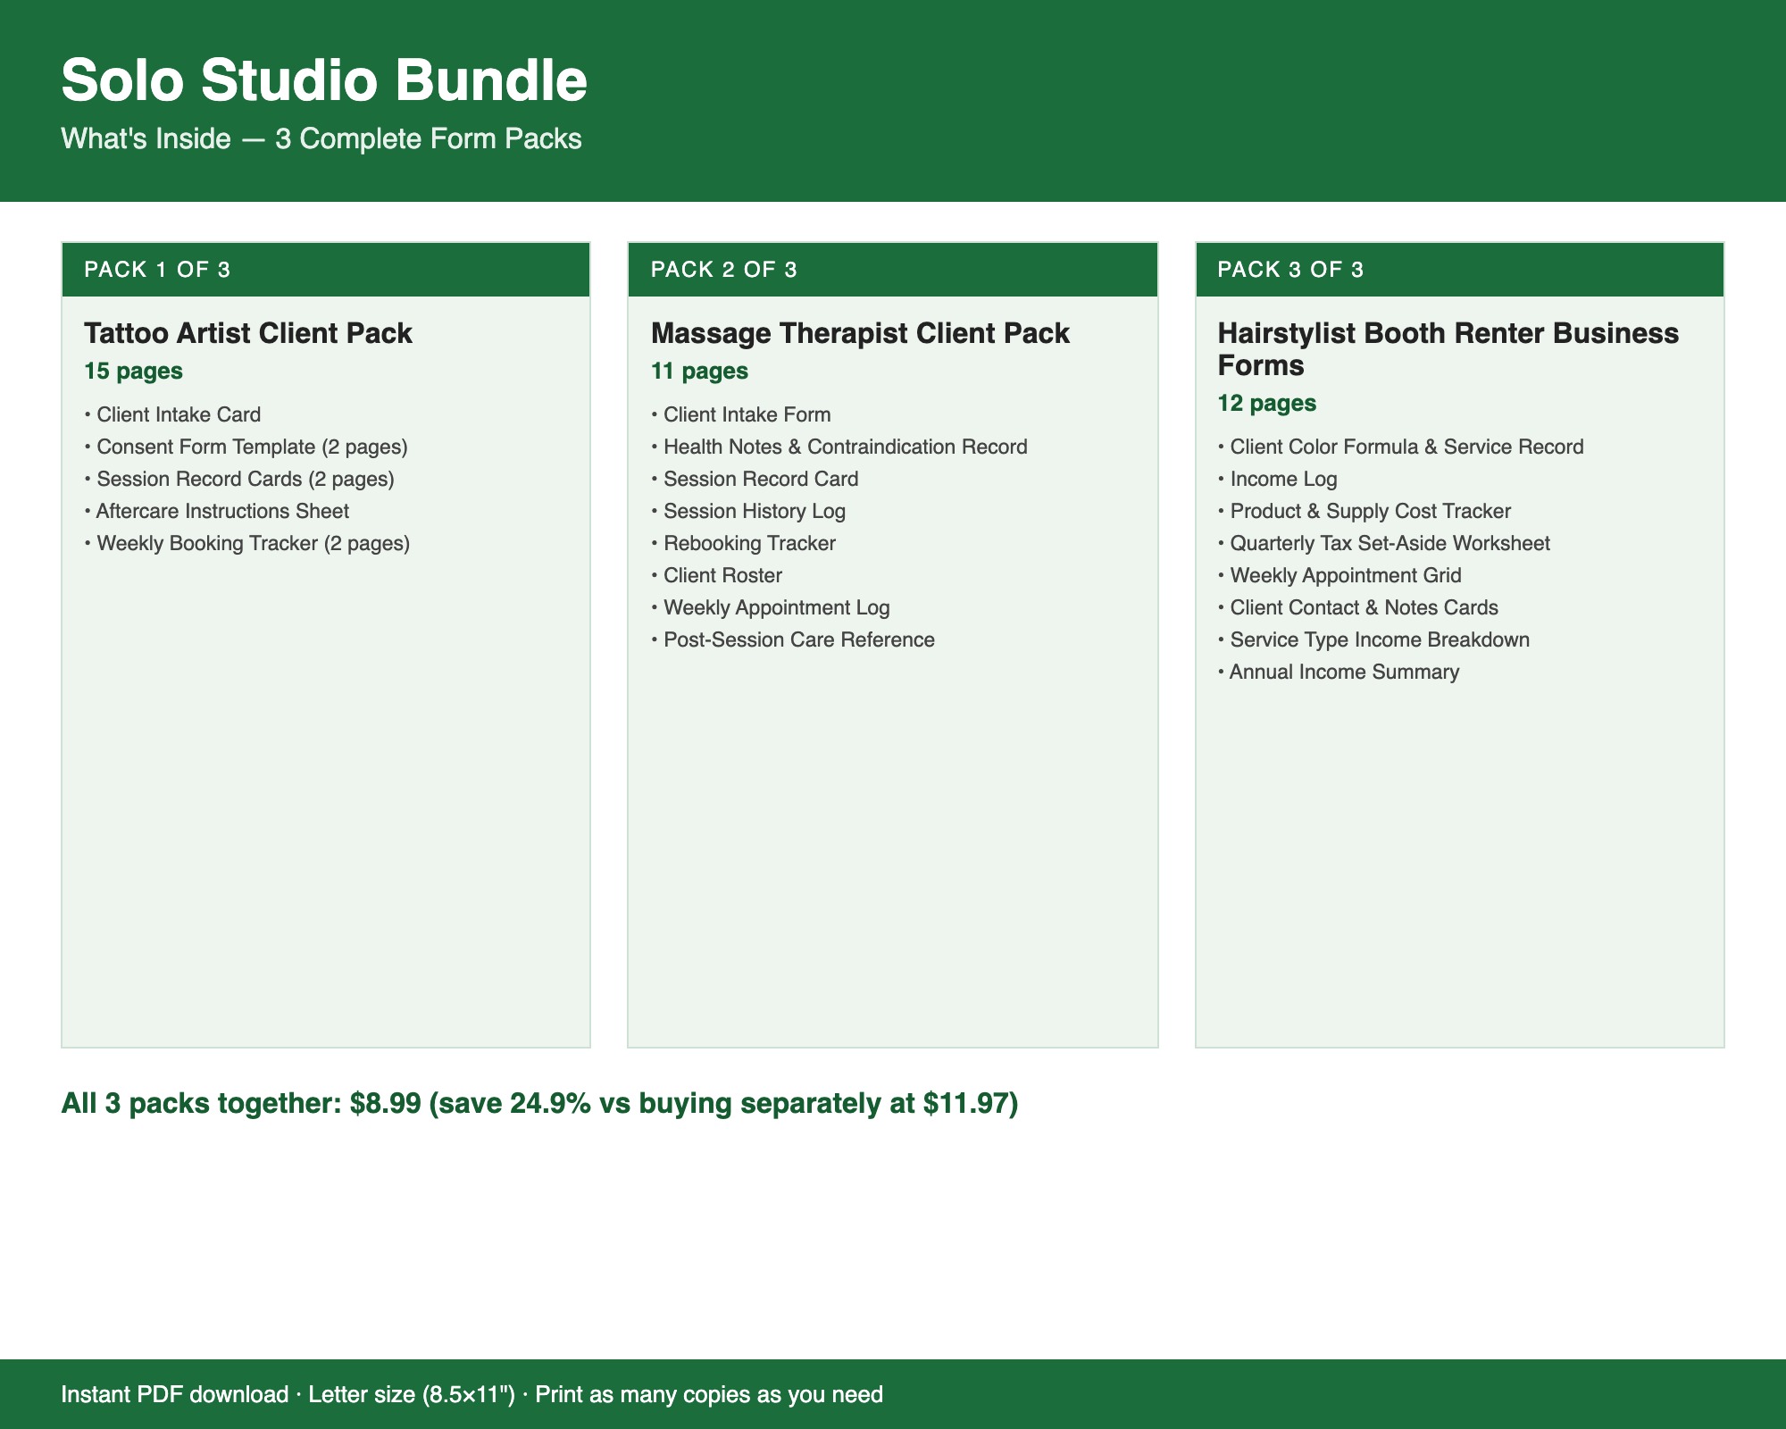
Task: Click "Tattoo Artist Client Pack" heading
Action: click(248, 333)
